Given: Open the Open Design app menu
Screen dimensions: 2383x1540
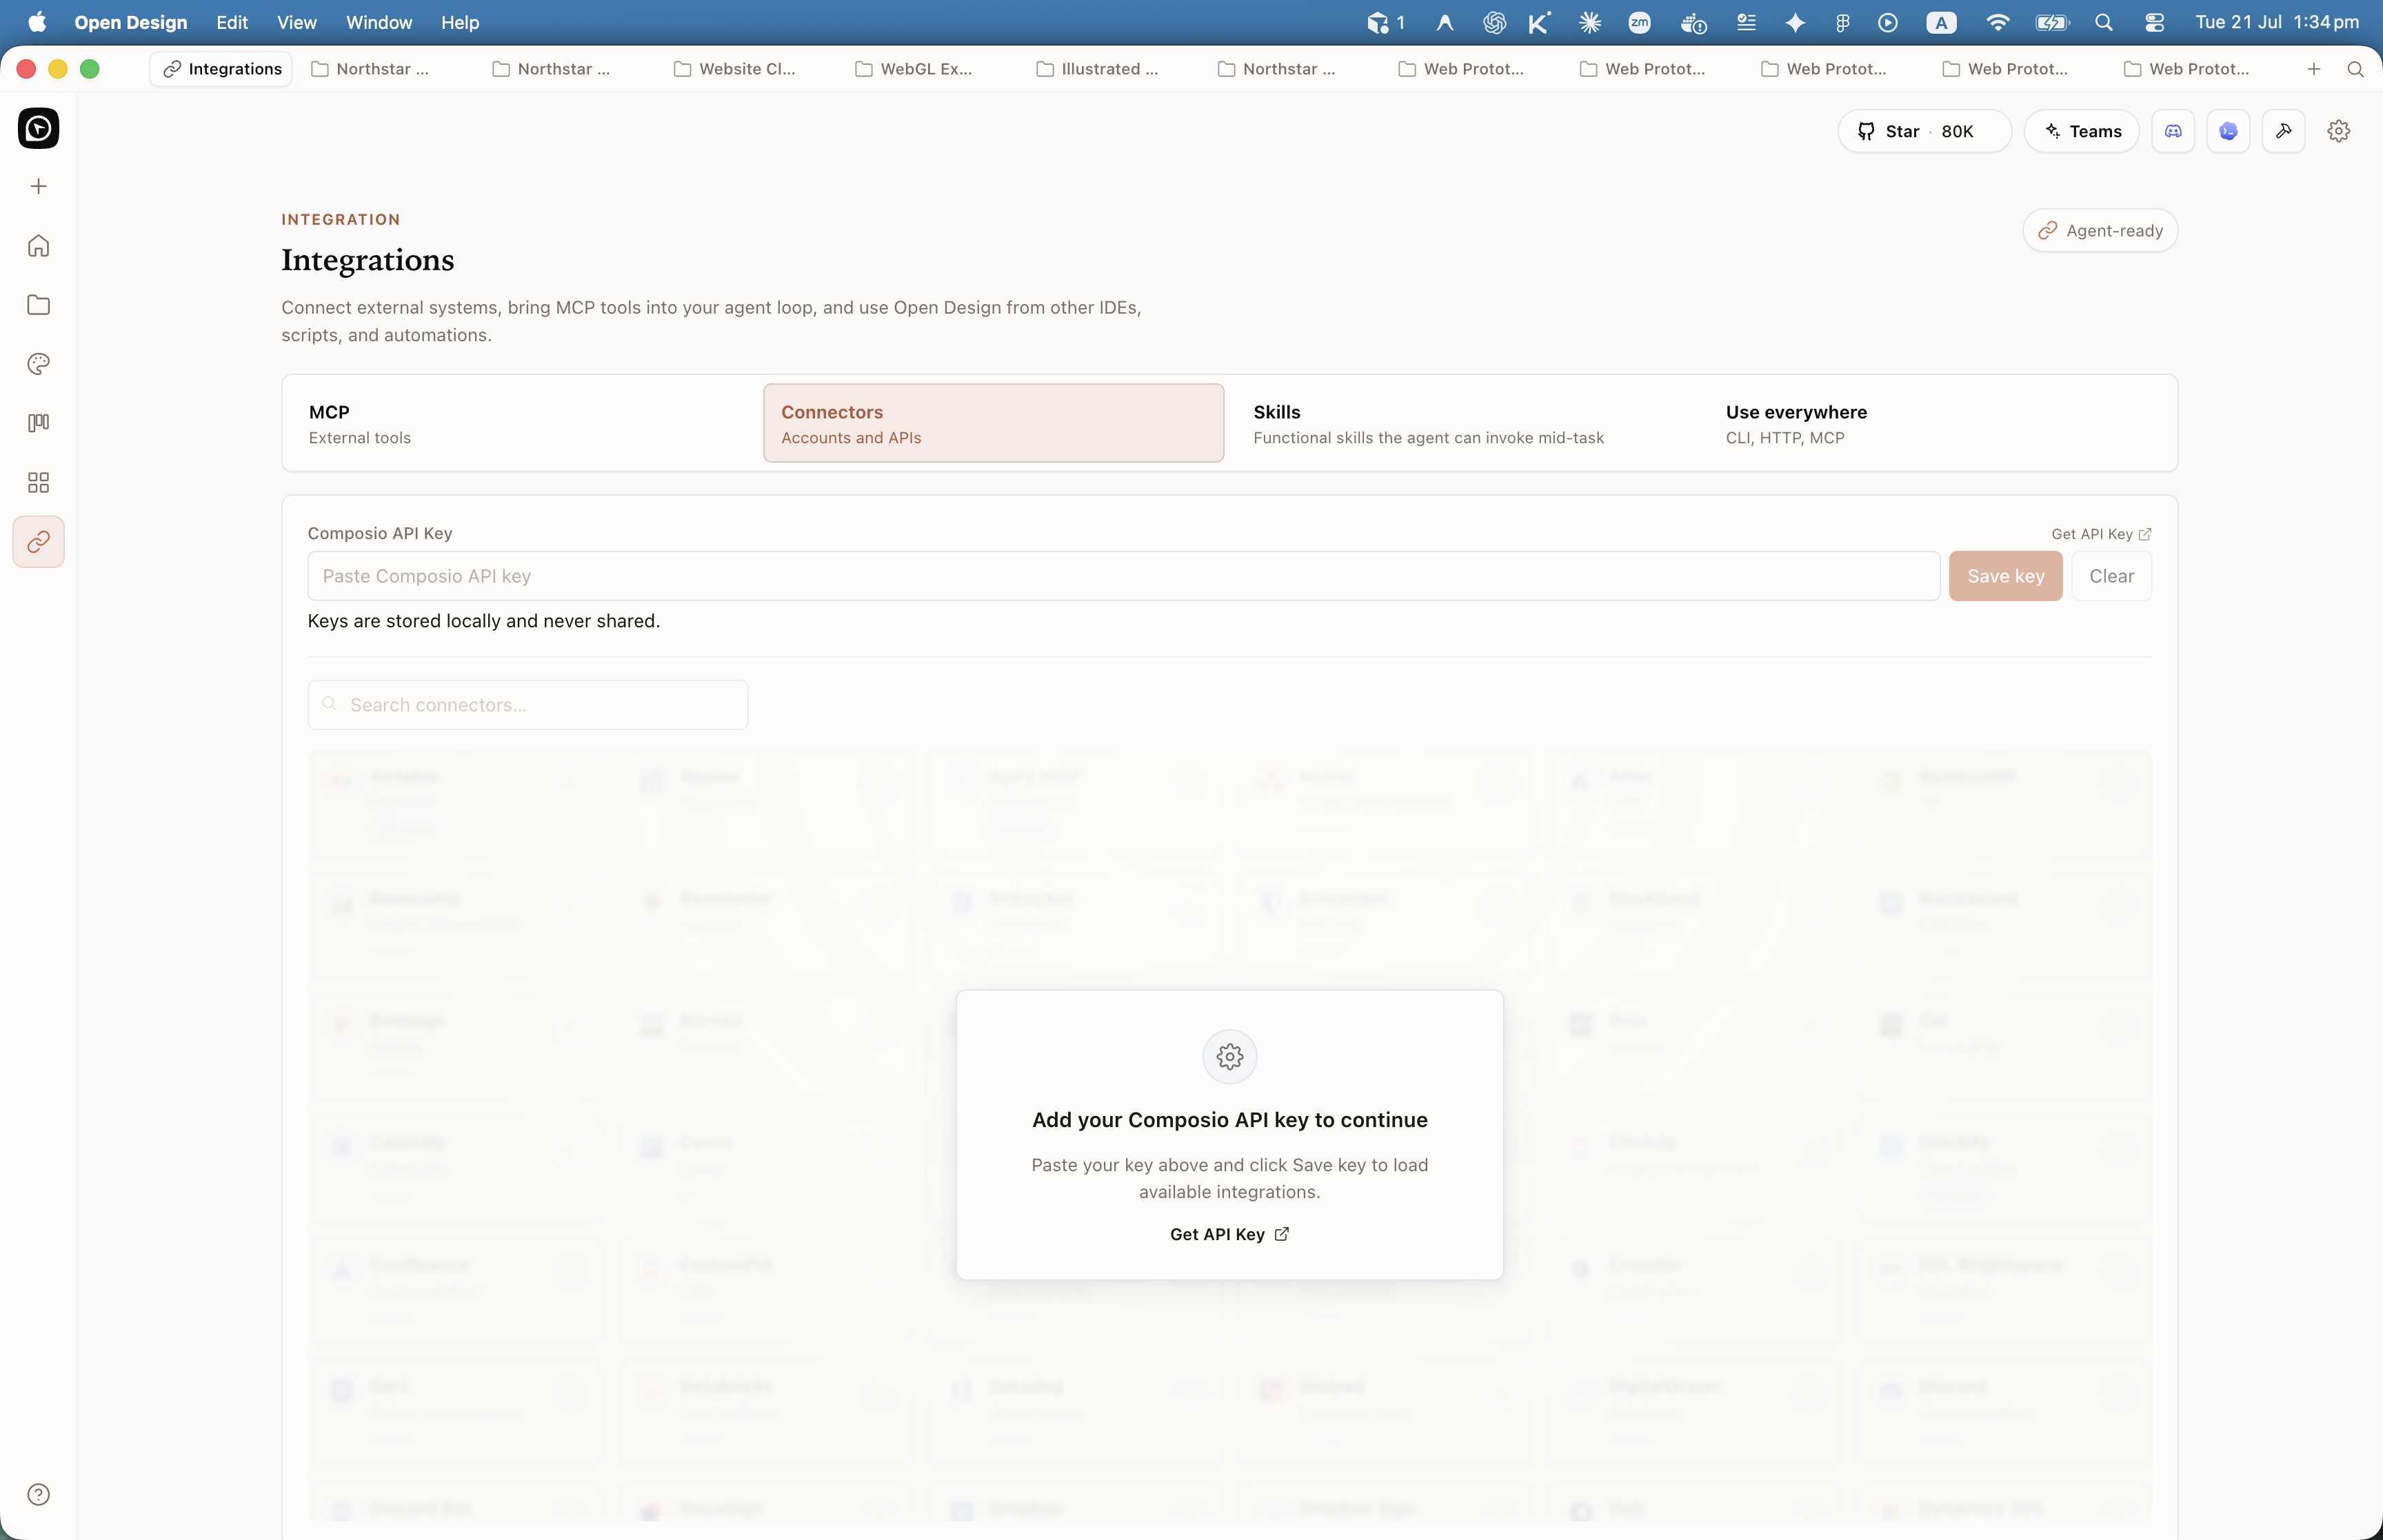Looking at the screenshot, I should (131, 22).
